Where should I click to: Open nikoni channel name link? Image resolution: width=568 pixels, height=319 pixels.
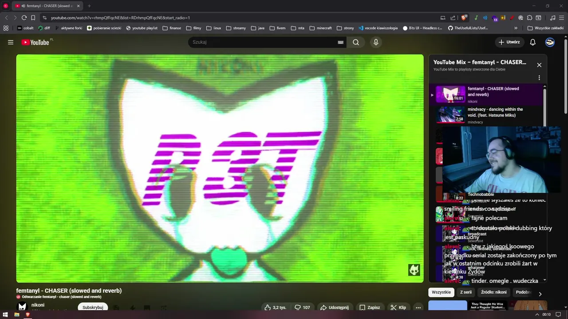[x=38, y=305]
